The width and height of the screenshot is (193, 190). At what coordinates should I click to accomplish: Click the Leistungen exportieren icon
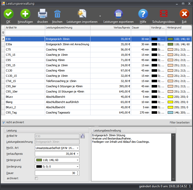(x=118, y=14)
